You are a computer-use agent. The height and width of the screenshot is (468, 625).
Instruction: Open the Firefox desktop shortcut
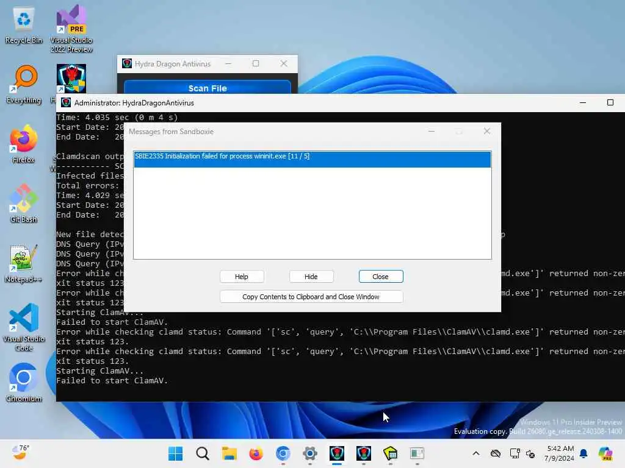coord(24,144)
